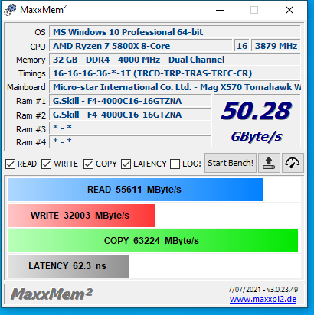Click the Ram #1 G.Skill field
The image size is (314, 315).
130,101
